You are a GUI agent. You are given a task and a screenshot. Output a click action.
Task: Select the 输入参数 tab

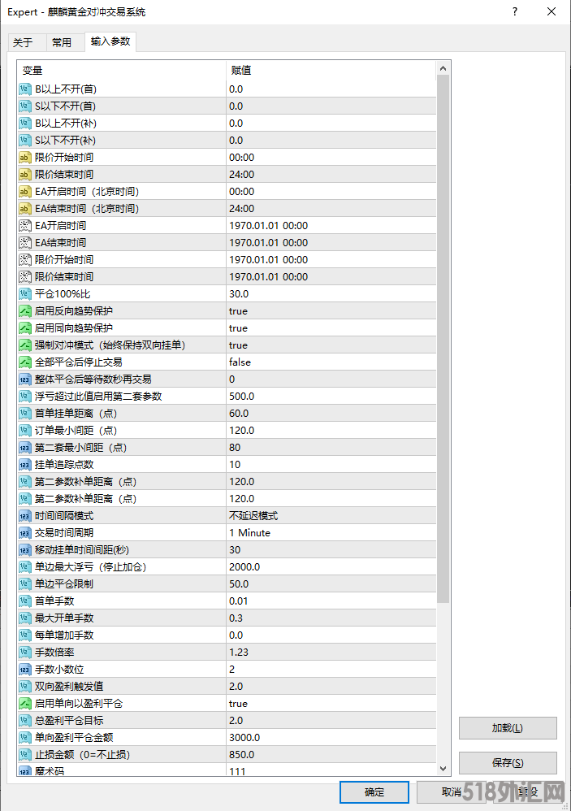click(x=110, y=41)
